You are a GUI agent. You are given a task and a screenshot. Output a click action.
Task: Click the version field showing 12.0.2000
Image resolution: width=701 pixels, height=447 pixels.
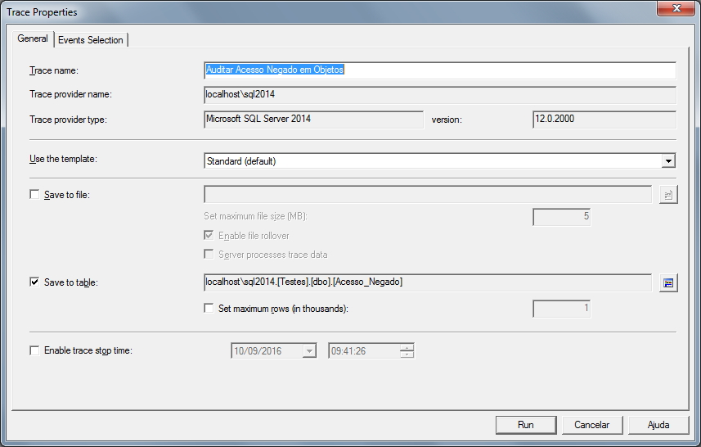click(604, 120)
